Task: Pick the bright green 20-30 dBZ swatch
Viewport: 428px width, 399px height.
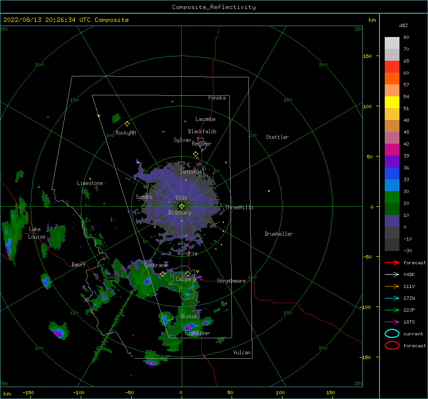Action: [x=392, y=197]
